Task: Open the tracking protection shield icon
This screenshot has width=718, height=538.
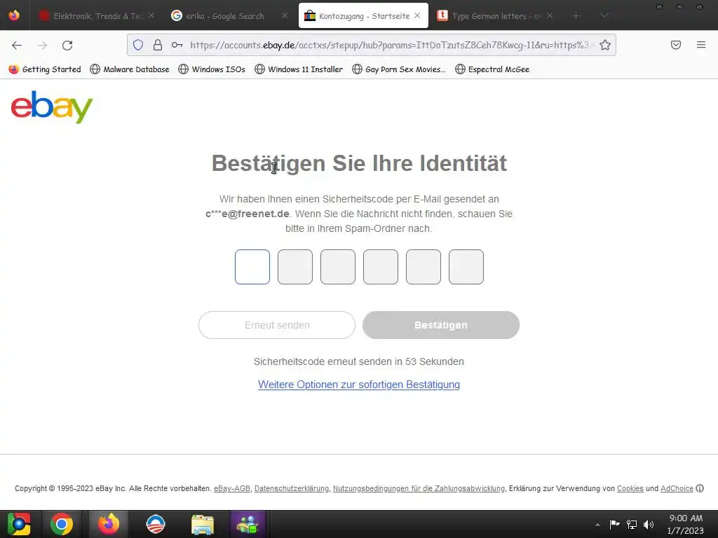Action: [138, 45]
